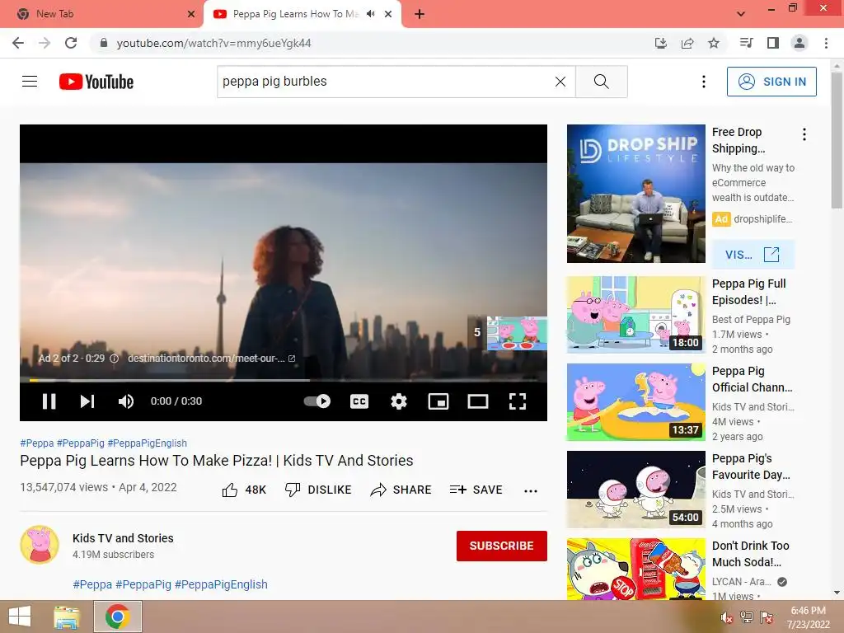Viewport: 844px width, 633px height.
Task: Pause the playing ad video
Action: coord(49,401)
